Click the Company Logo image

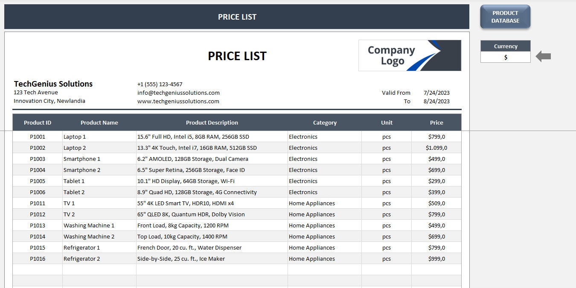coord(410,55)
